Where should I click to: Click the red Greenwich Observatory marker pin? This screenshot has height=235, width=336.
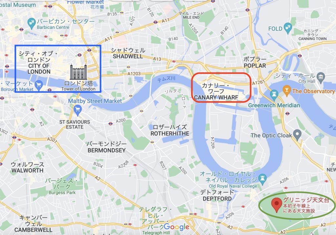click(x=276, y=205)
